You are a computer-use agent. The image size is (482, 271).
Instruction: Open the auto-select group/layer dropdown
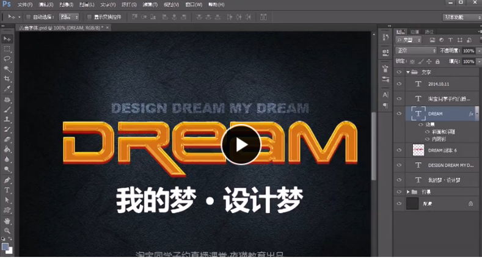pyautogui.click(x=69, y=17)
